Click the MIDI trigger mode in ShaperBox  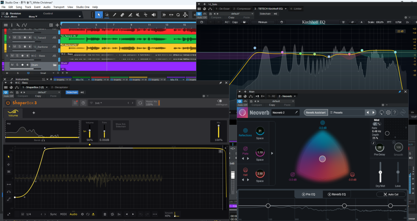coord(63,214)
